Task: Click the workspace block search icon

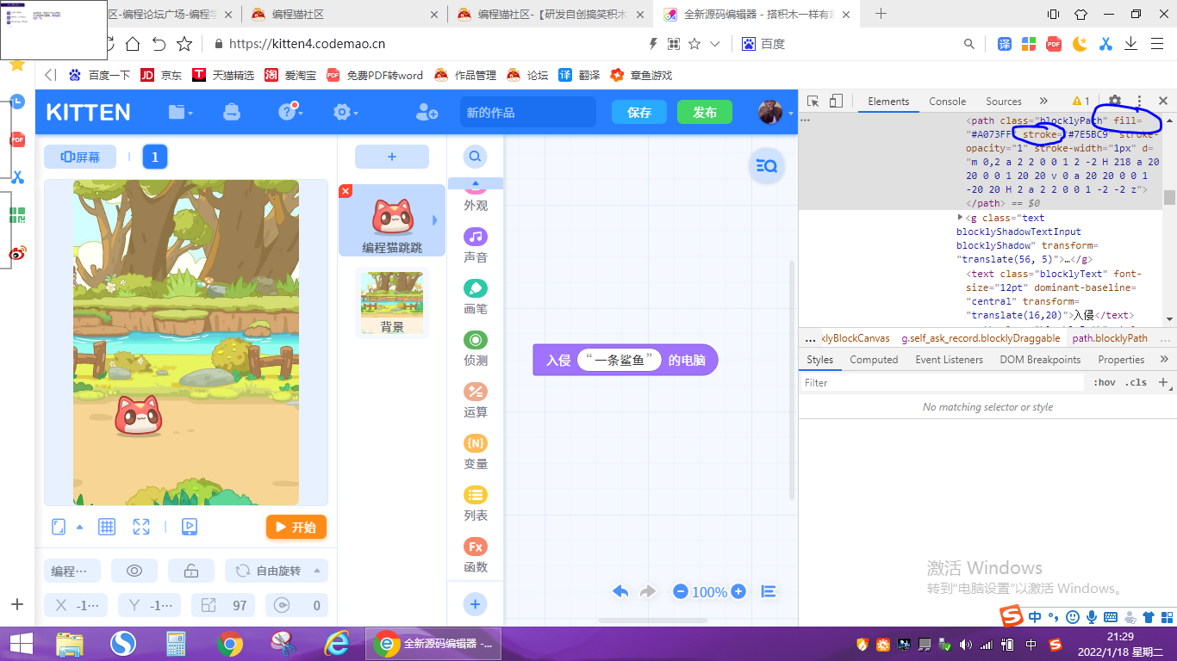Action: [x=766, y=166]
